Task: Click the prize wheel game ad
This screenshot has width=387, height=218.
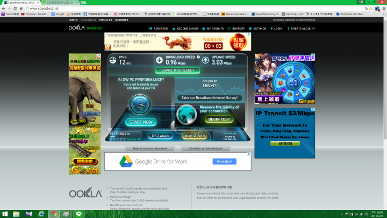Action: click(284, 79)
